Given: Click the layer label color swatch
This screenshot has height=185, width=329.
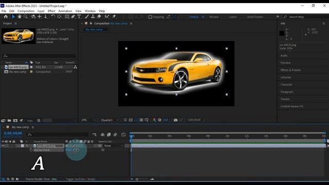Looking at the screenshot, I should (23, 145).
